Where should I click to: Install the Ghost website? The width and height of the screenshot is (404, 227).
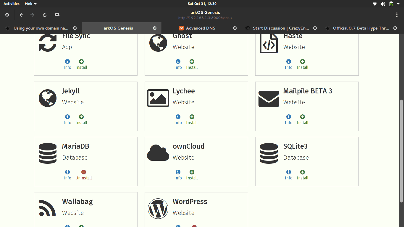coord(192,64)
